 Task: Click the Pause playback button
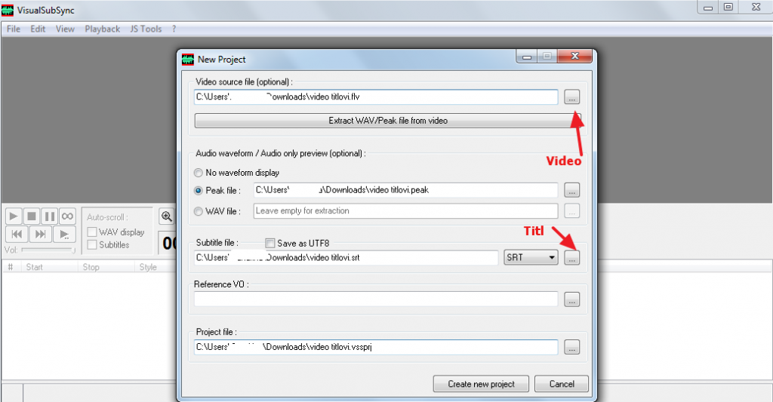[49, 216]
